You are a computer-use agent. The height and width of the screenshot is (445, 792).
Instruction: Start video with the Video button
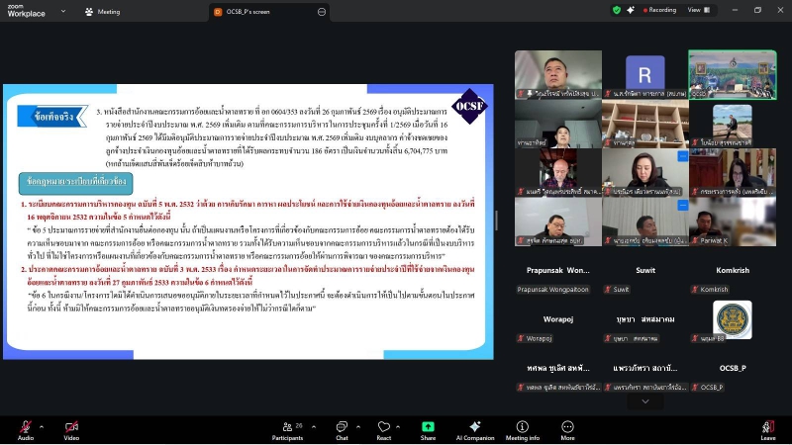[71, 426]
